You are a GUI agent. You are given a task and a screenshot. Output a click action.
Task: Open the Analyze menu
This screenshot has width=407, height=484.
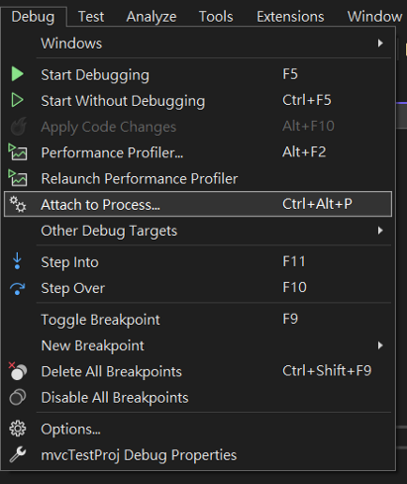coord(152,17)
